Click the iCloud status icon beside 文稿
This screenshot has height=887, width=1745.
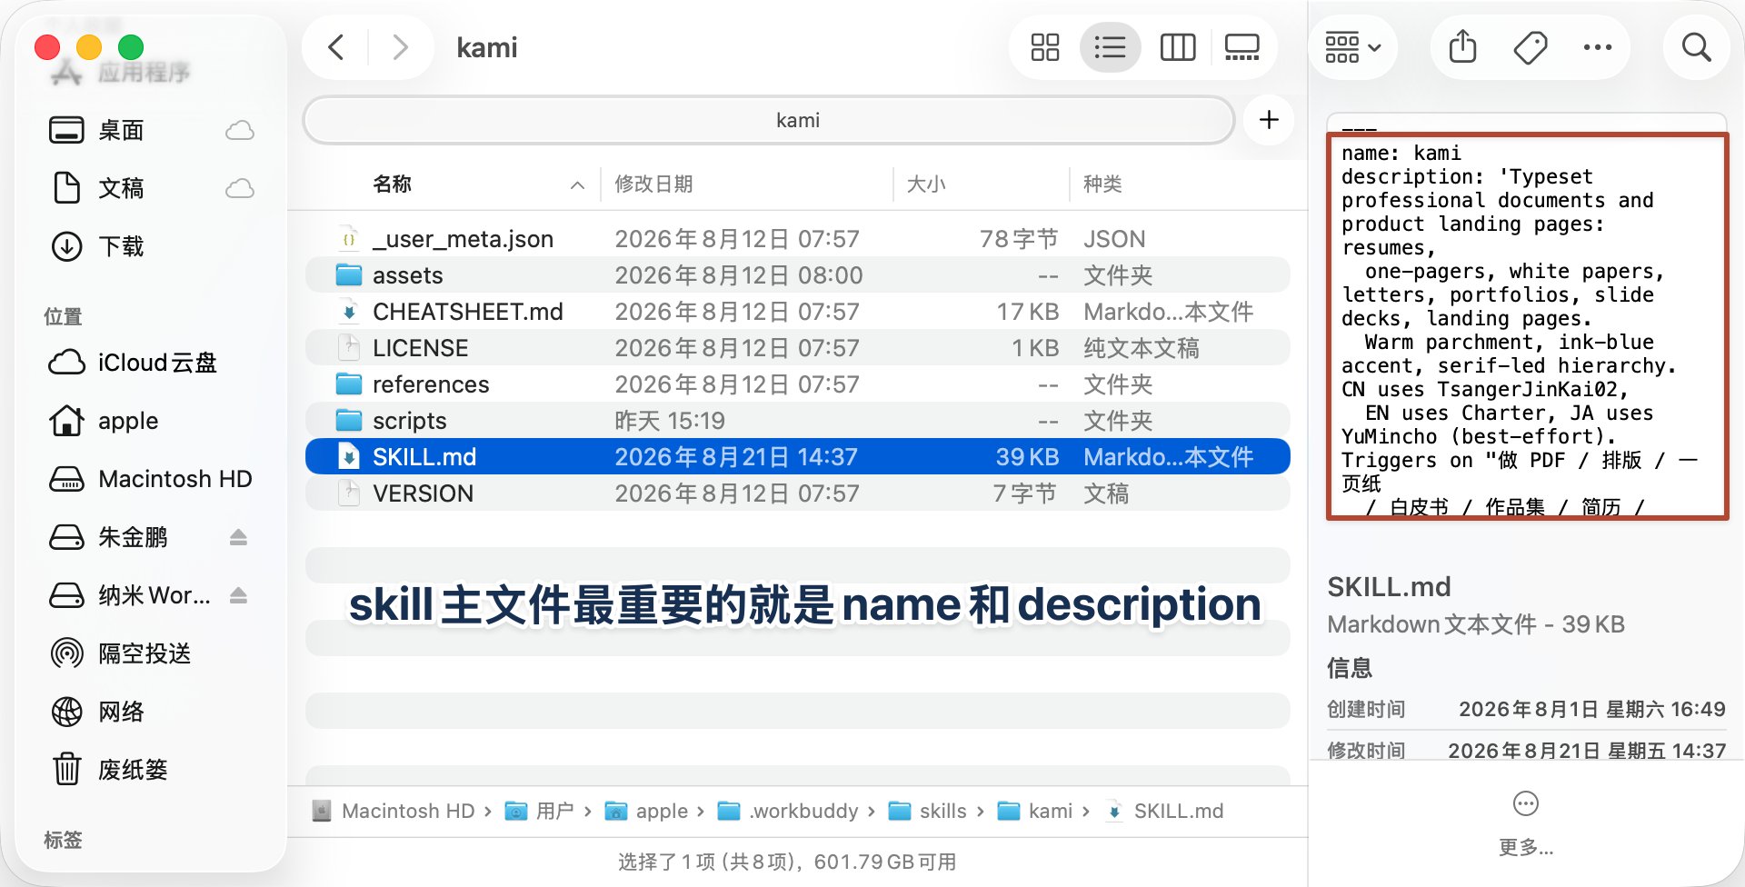tap(240, 188)
